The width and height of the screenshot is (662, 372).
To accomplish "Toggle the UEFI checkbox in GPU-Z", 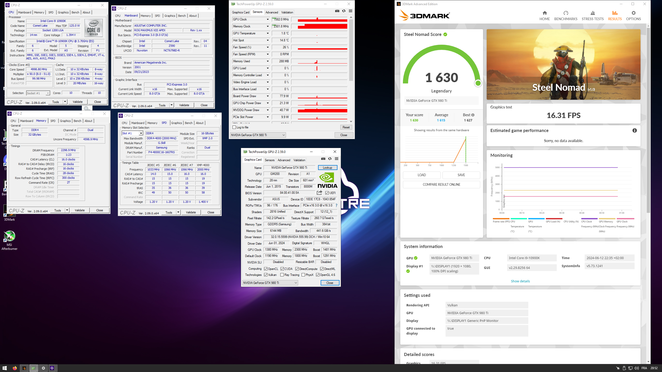I will pyautogui.click(x=327, y=193).
